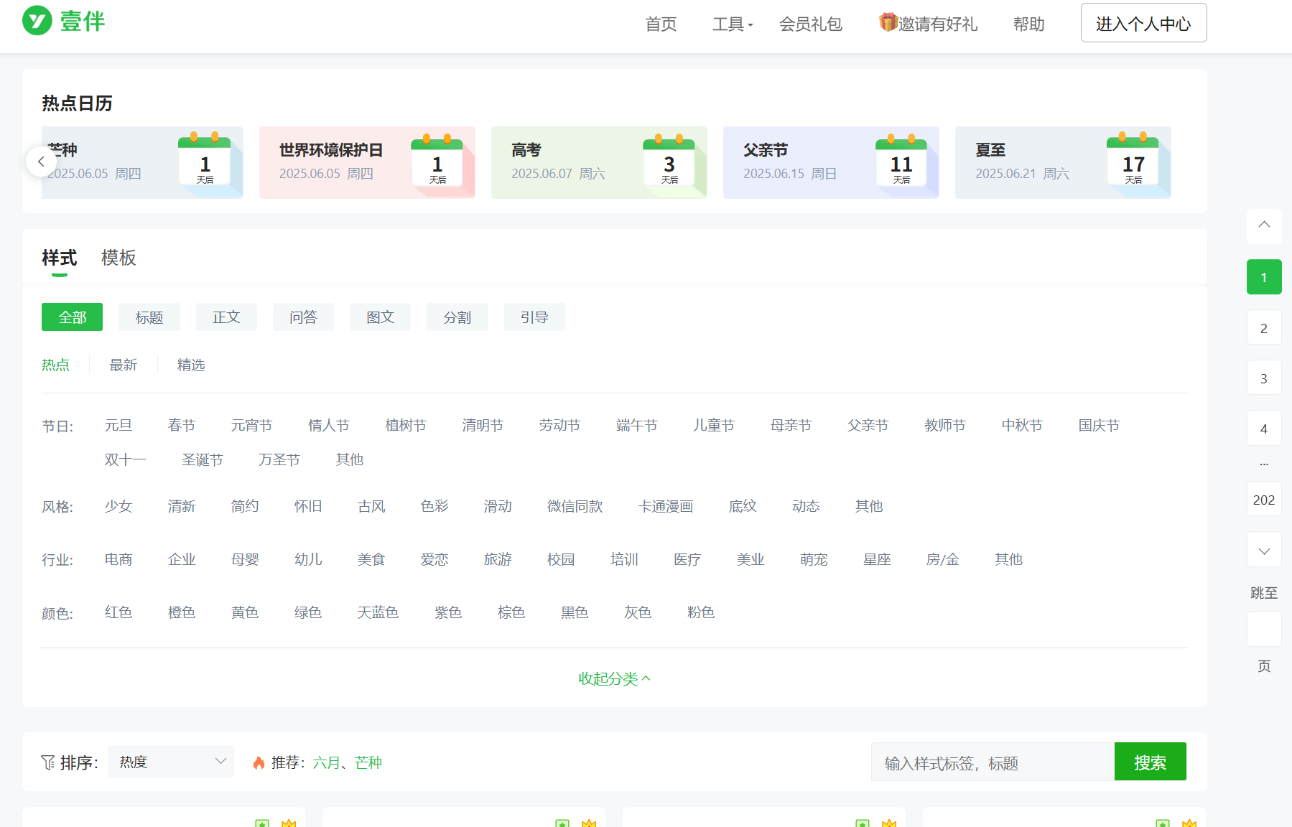Open the 父亲节 calendar card

point(831,162)
